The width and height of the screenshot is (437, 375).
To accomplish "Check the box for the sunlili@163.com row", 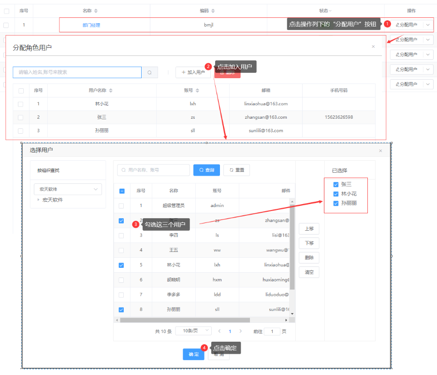I will click(21, 131).
